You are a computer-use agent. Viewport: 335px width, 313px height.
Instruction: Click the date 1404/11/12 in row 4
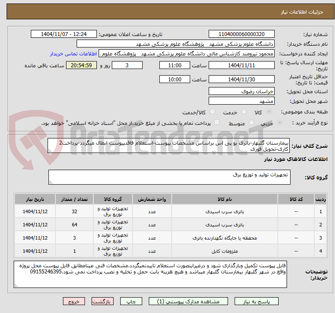coord(35,251)
